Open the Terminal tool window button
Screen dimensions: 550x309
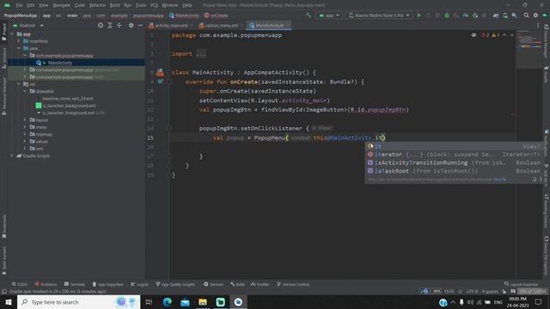75,284
